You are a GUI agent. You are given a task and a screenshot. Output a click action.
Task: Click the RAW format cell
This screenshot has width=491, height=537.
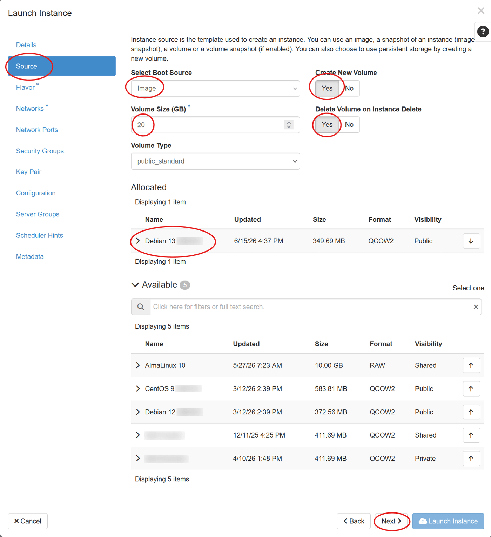click(x=377, y=365)
